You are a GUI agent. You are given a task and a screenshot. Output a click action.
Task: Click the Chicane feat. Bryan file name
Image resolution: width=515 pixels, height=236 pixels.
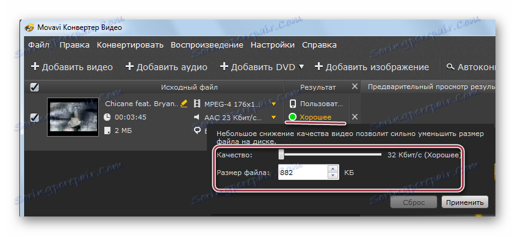[x=142, y=104]
